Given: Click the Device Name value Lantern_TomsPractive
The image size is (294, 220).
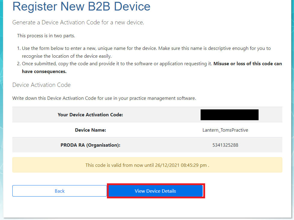Looking at the screenshot, I should tap(226, 130).
